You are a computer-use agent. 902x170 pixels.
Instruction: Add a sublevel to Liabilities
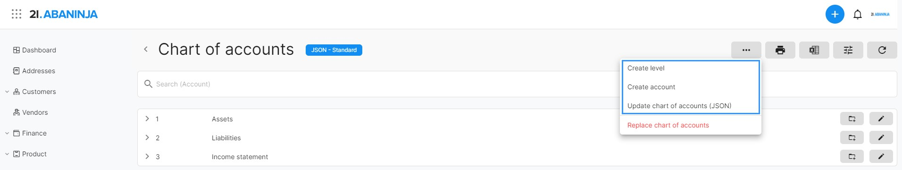(x=852, y=137)
